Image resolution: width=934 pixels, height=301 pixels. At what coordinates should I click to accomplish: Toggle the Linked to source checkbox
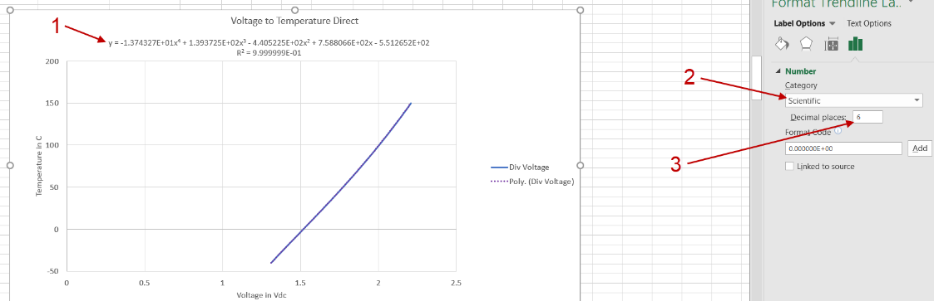tap(790, 166)
